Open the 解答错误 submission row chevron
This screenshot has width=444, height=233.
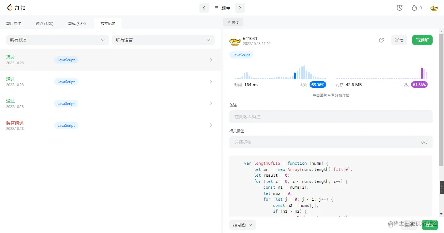pos(211,125)
